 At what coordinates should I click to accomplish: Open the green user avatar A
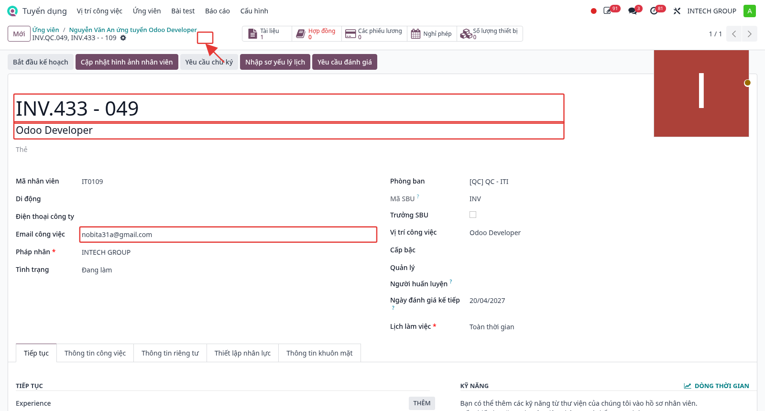point(749,11)
